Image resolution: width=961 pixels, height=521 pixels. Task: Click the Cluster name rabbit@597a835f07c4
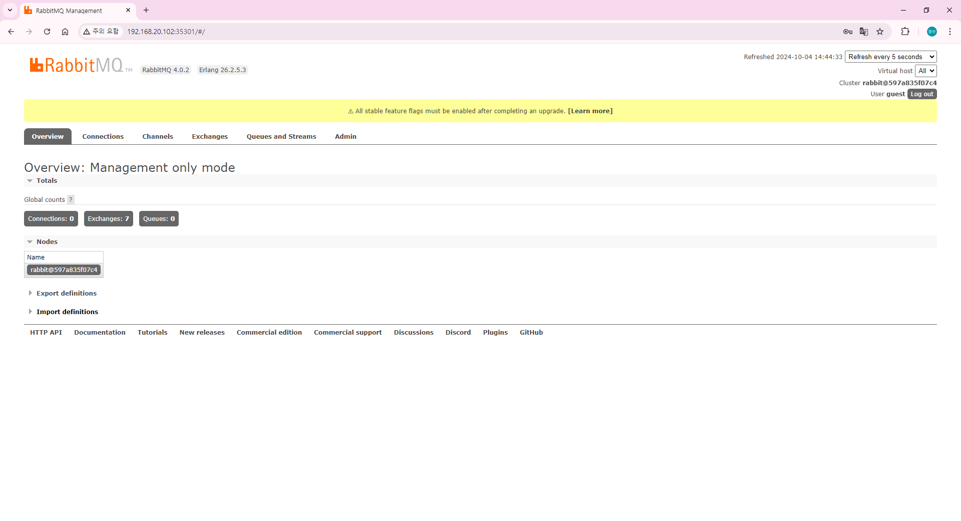pos(899,83)
